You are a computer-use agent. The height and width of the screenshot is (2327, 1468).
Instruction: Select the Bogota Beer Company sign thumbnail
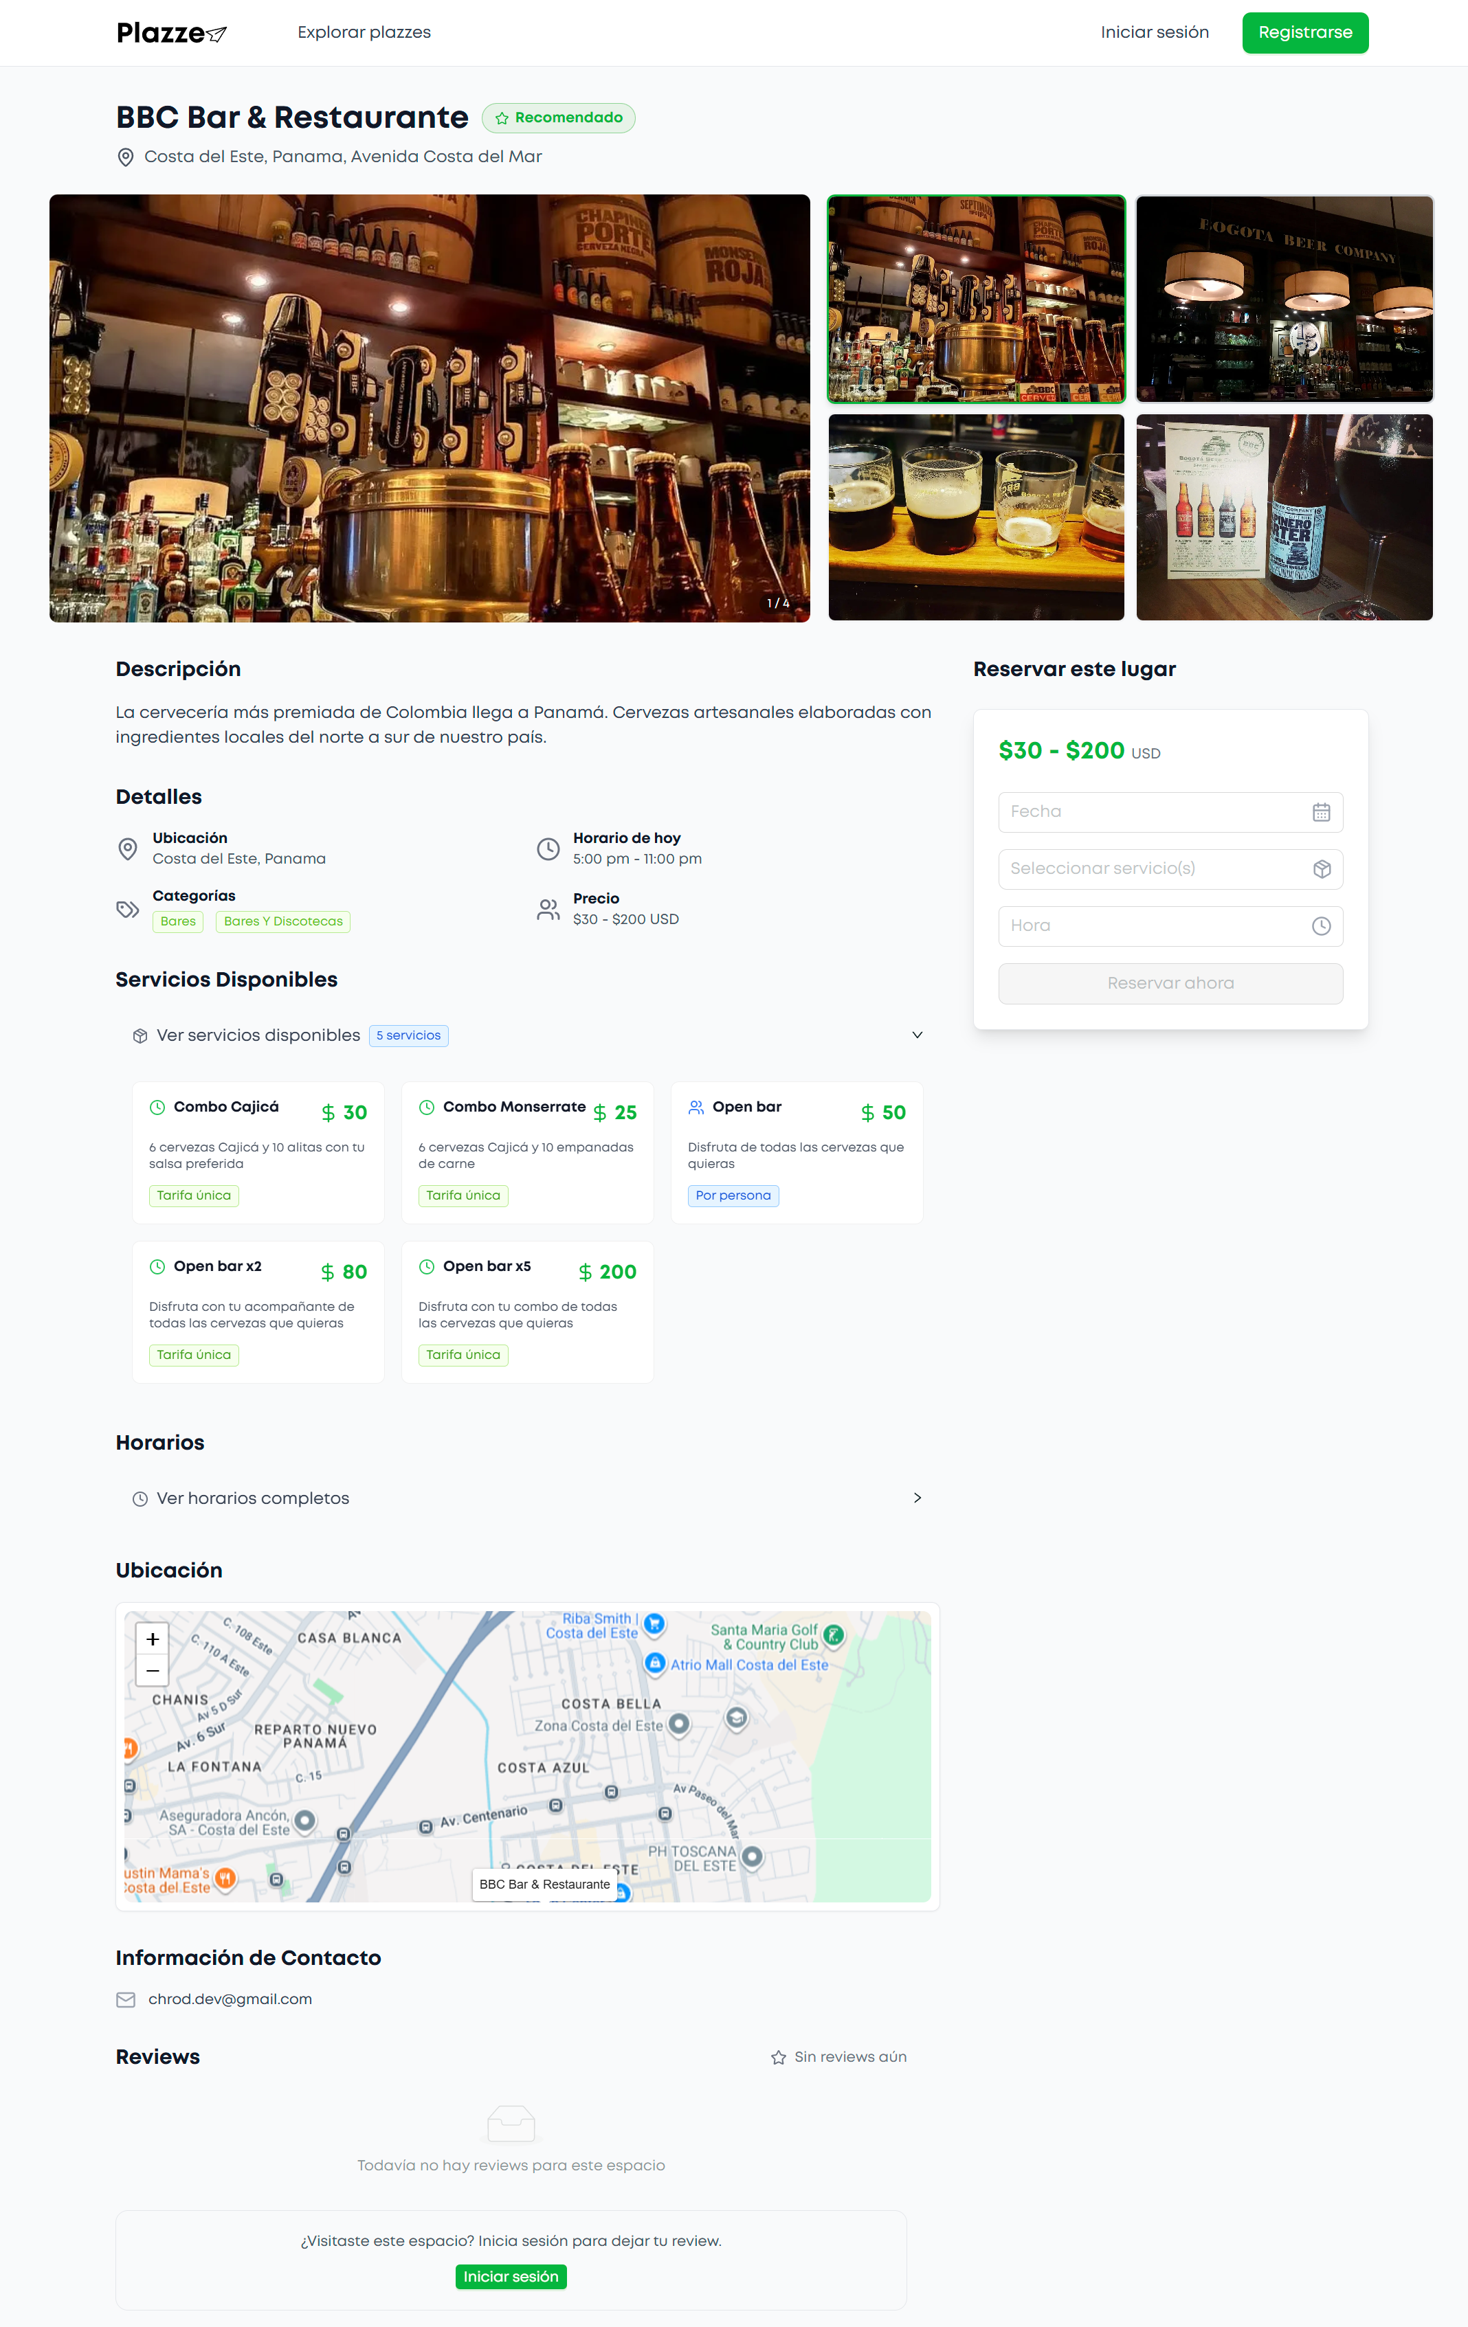pyautogui.click(x=1284, y=299)
